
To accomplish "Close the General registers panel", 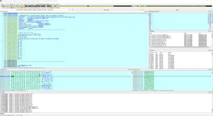I will [212, 12].
